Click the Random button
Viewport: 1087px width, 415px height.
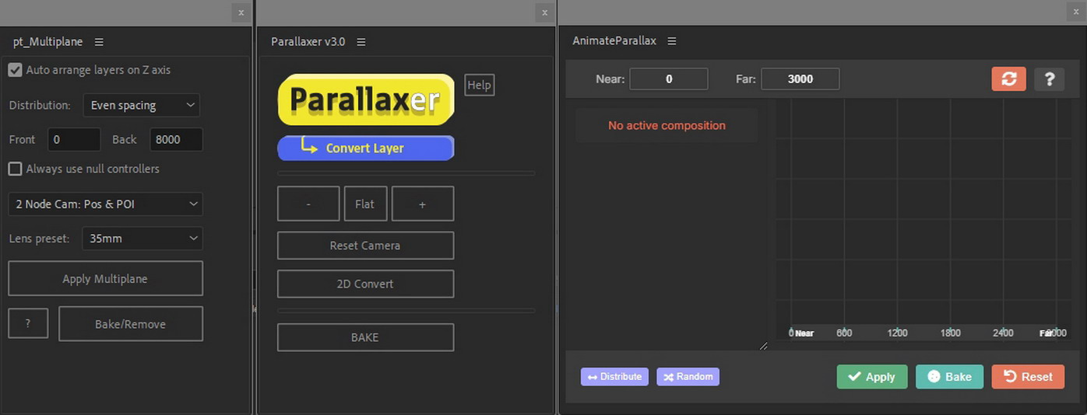tap(688, 377)
